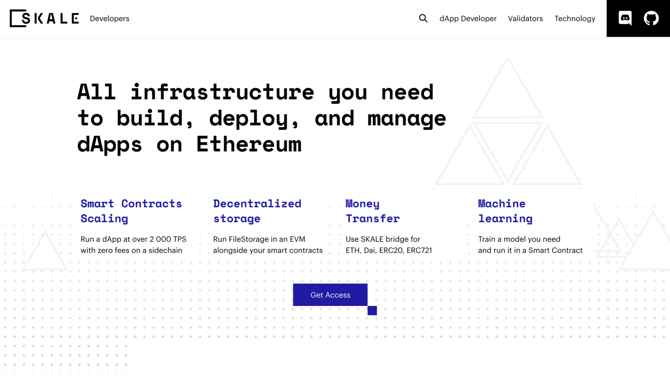
Task: Select the Technology menu item
Action: click(x=575, y=19)
